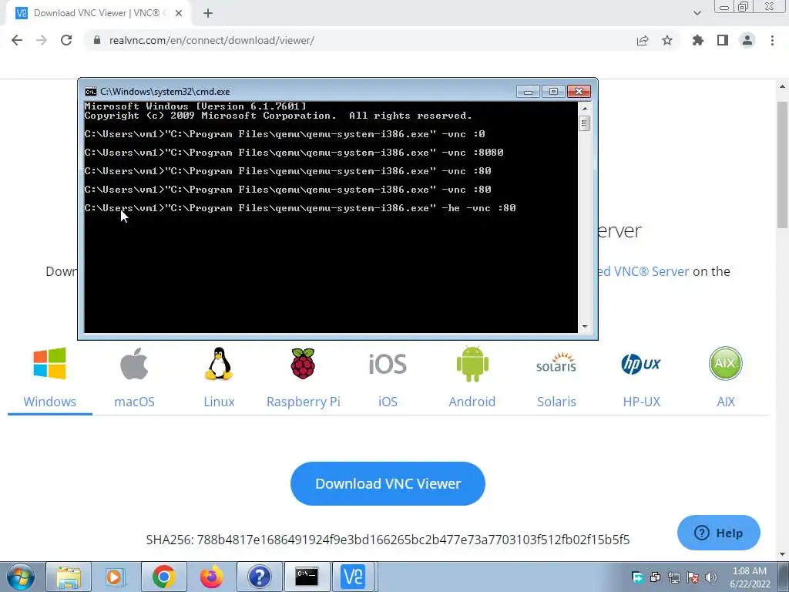Open the network tray icon
Viewport: 789px width, 592px height.
click(x=673, y=577)
